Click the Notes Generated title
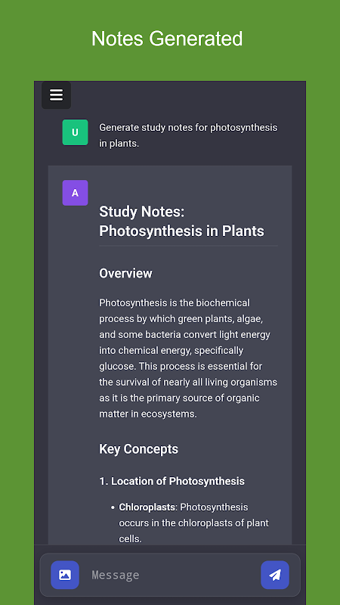340x605 pixels. [167, 39]
